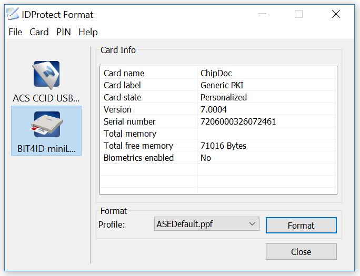Close window using title bar X
360x276 pixels.
click(x=336, y=14)
